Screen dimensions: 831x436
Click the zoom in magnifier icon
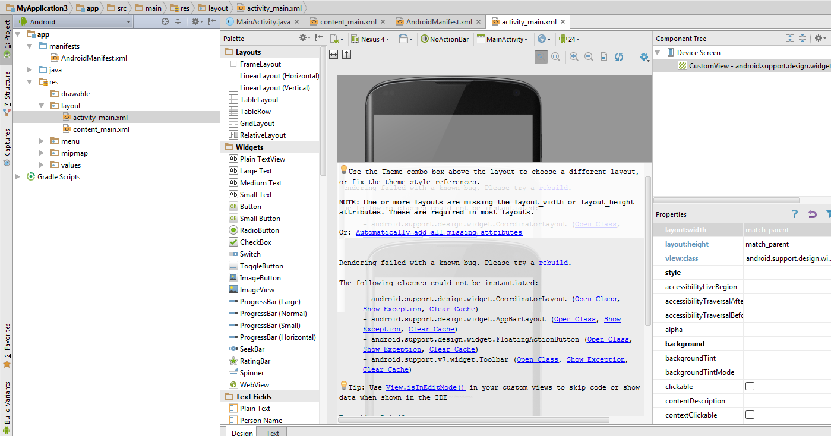[x=574, y=56]
